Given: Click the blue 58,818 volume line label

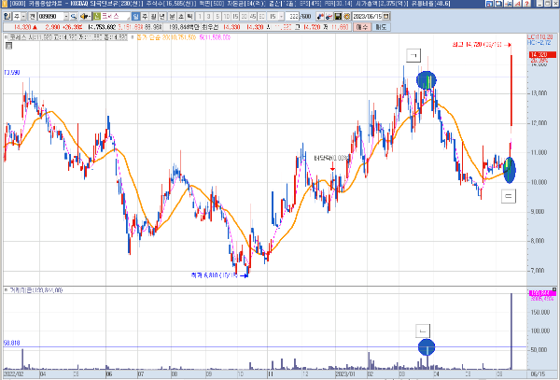Looking at the screenshot, I should coord(12,343).
